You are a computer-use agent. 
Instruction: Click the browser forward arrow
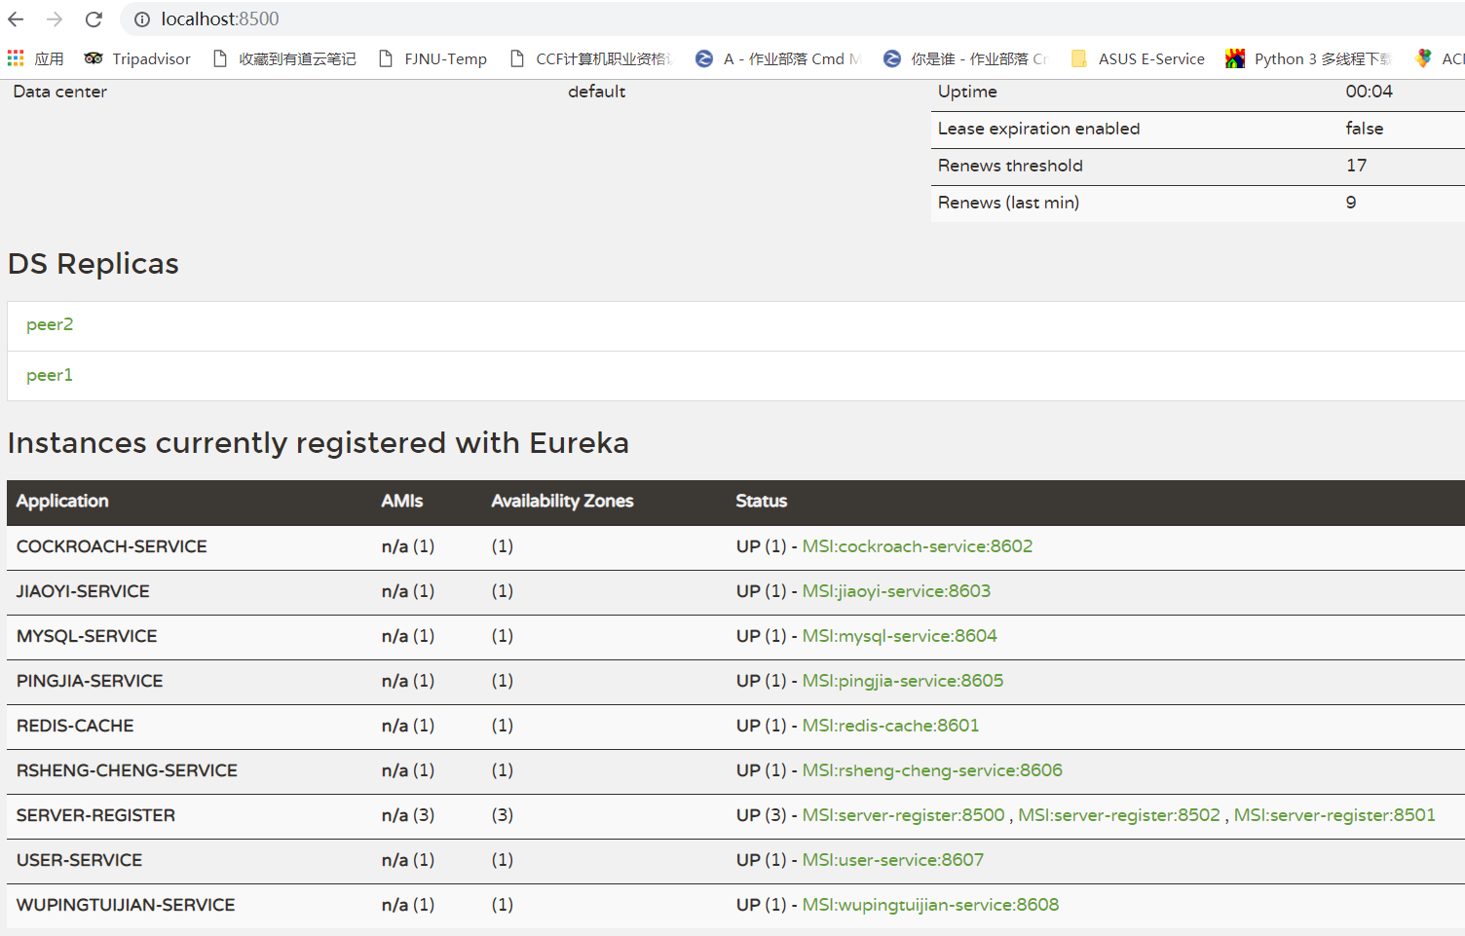[x=55, y=19]
